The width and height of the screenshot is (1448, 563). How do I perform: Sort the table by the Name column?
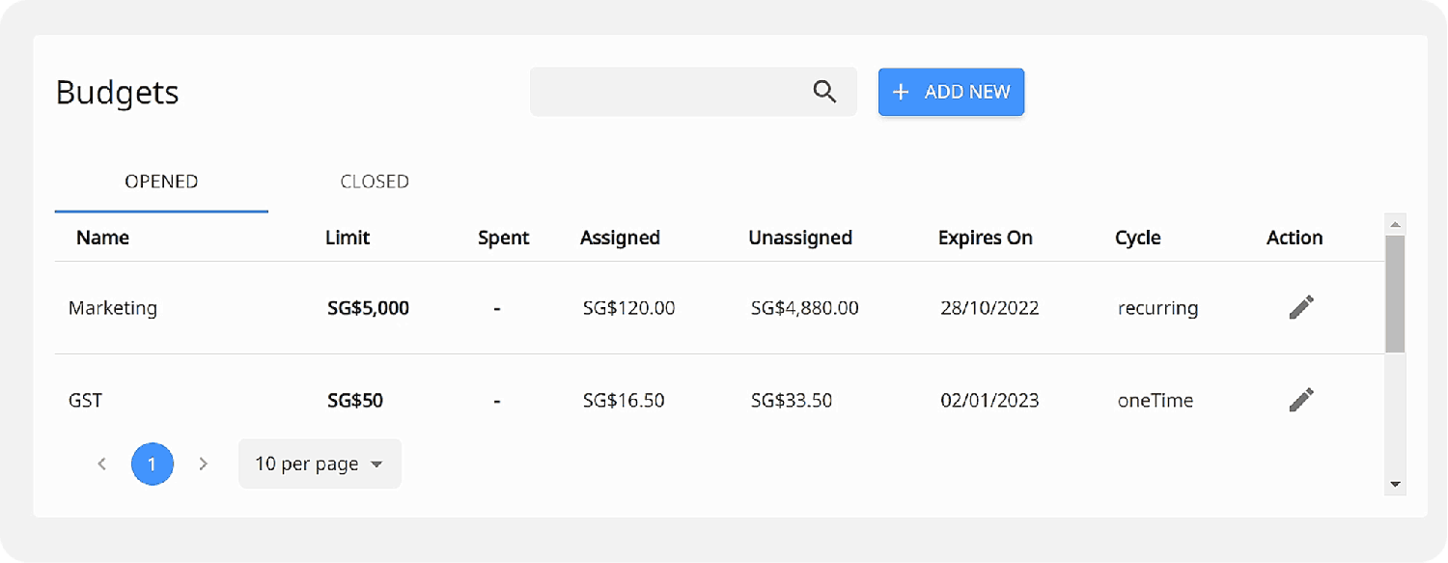tap(102, 238)
